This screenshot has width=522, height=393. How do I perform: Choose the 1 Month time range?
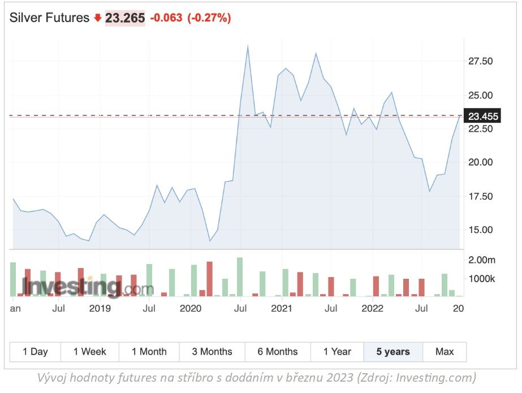click(x=149, y=352)
